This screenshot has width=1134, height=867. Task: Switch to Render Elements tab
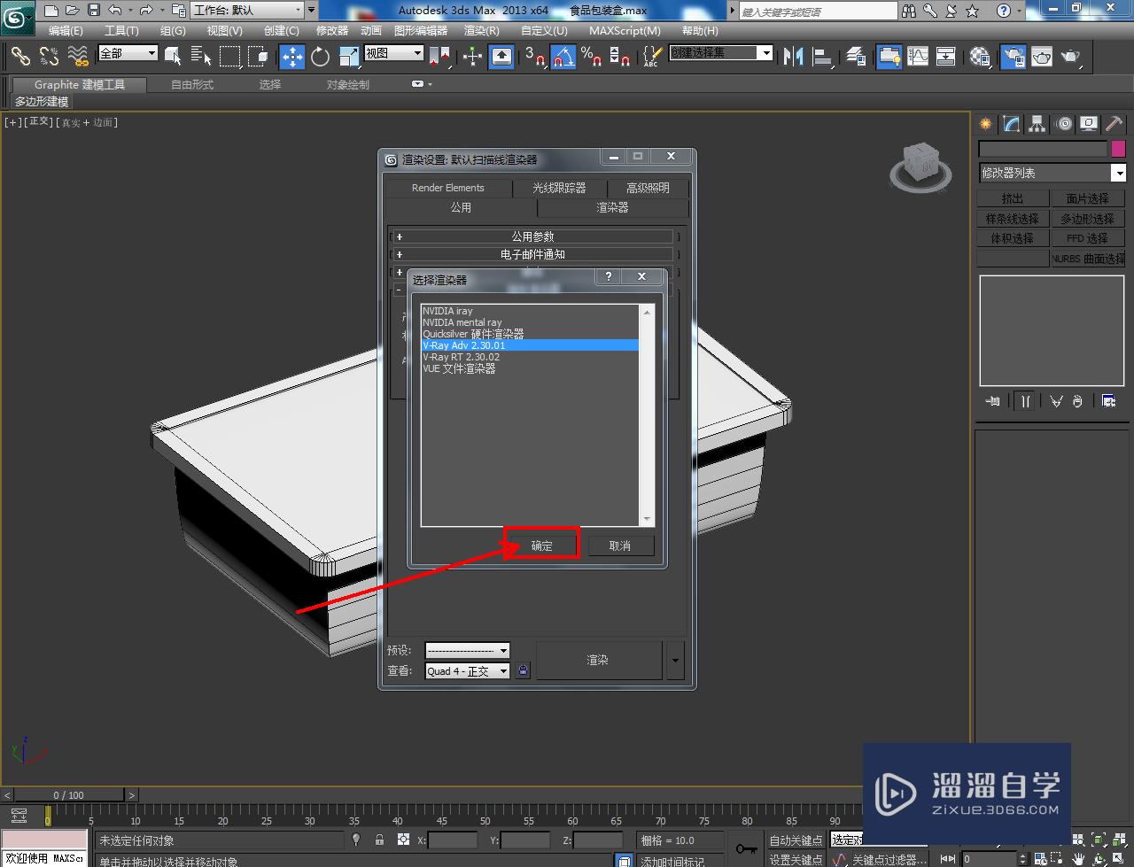point(448,188)
